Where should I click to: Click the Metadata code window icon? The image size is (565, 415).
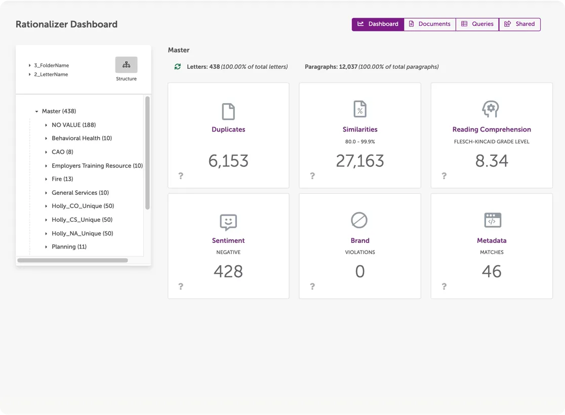[x=492, y=220]
